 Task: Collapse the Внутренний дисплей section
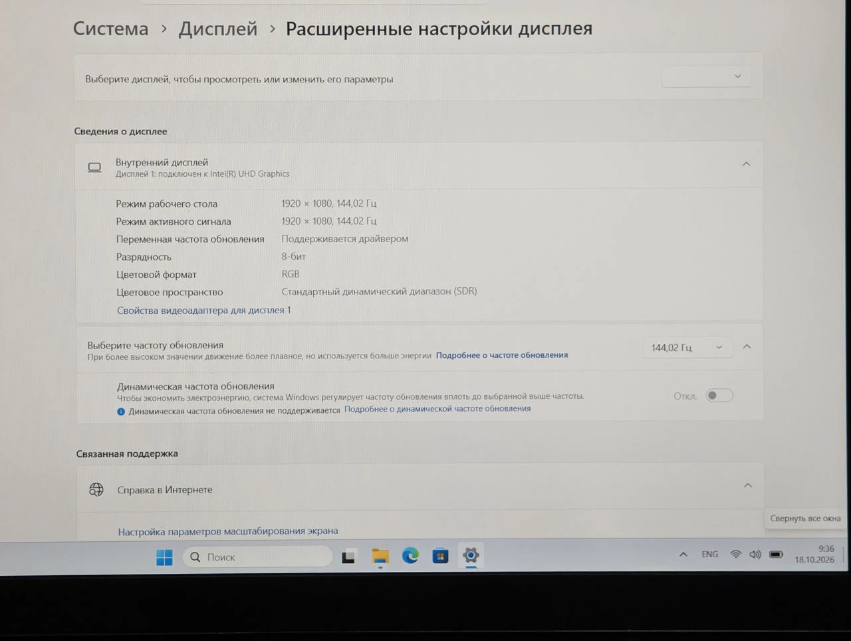(746, 164)
